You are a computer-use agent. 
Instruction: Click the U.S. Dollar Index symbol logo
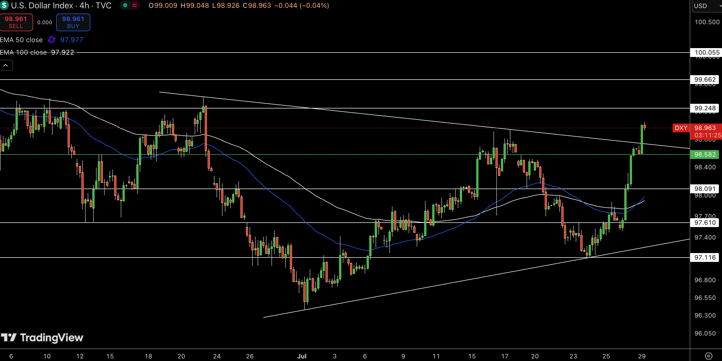pos(4,5)
